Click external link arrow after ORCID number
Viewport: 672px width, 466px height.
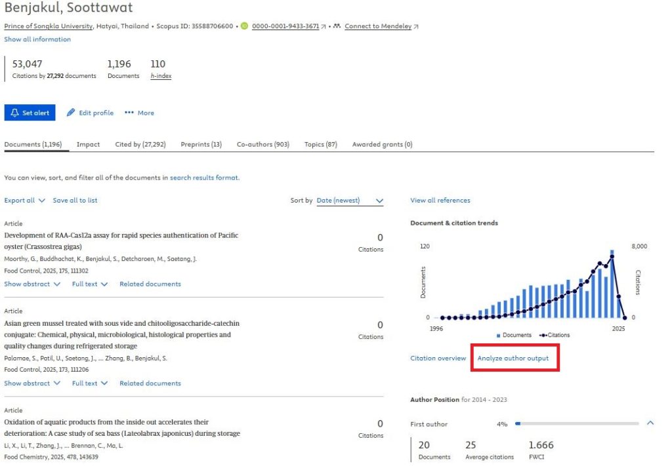click(x=324, y=27)
